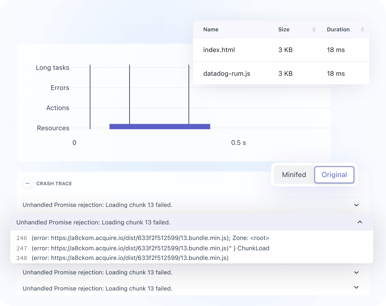Click the CRASH TRACE heading
The height and width of the screenshot is (306, 386).
[54, 184]
